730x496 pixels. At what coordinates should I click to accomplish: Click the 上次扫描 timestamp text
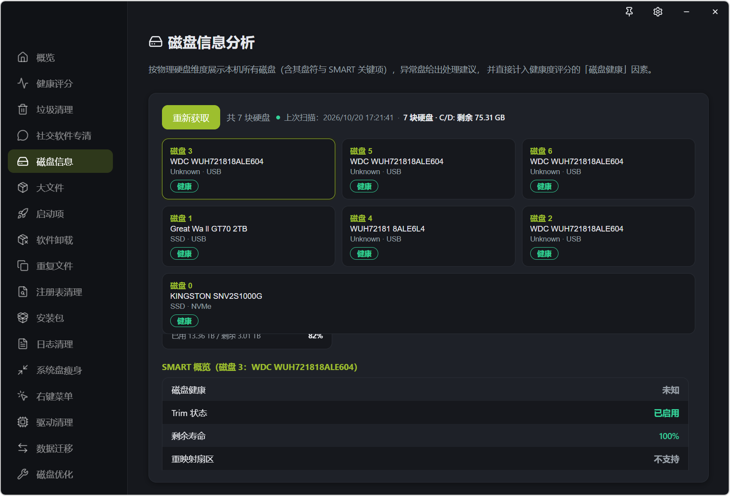coord(339,118)
